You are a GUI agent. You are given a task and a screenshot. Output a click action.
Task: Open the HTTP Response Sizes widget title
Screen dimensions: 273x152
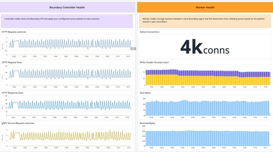[x=13, y=93]
